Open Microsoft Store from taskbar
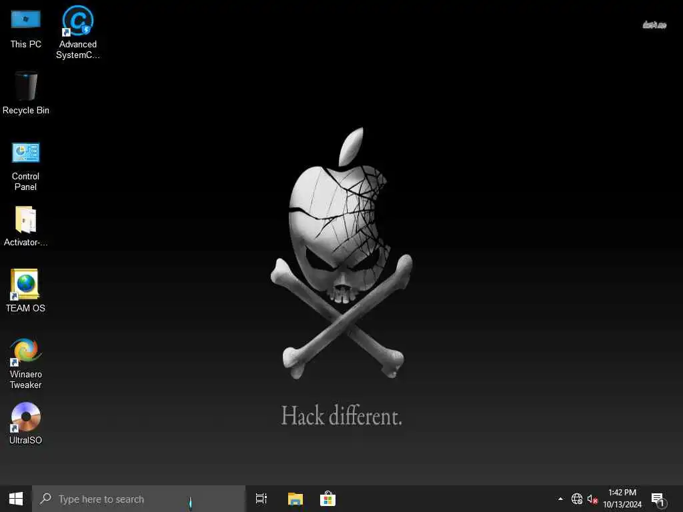 pos(327,499)
